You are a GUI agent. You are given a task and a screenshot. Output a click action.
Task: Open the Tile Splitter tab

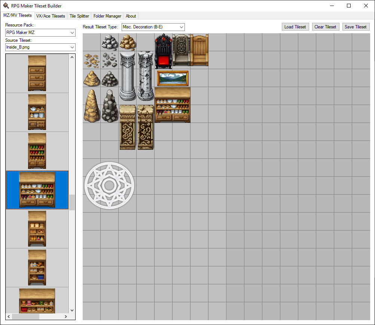click(79, 16)
